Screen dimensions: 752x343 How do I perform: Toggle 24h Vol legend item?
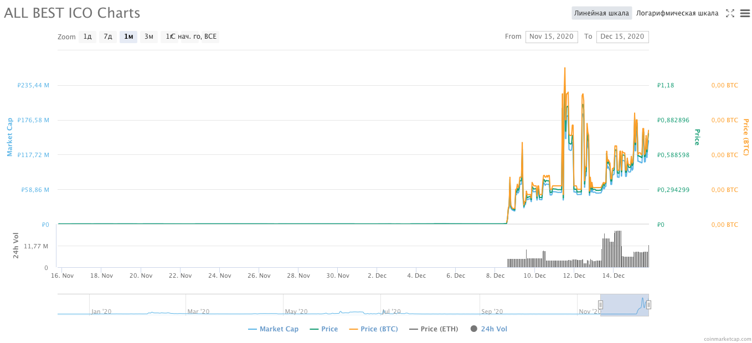click(488, 329)
